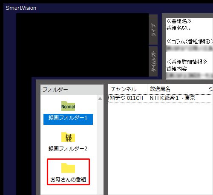Screen dimensions: 213x195
Task: Select お母さんの番組 folder label
Action: coord(68,180)
